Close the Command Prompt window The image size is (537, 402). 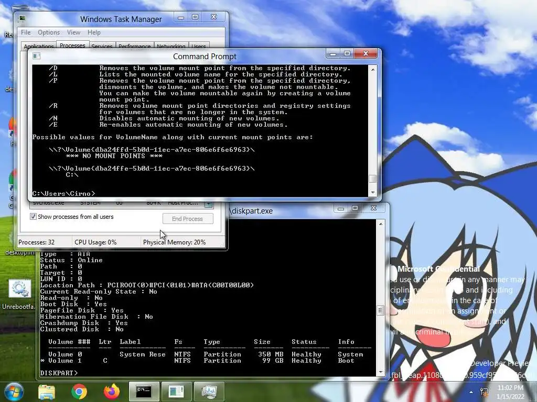coord(366,54)
